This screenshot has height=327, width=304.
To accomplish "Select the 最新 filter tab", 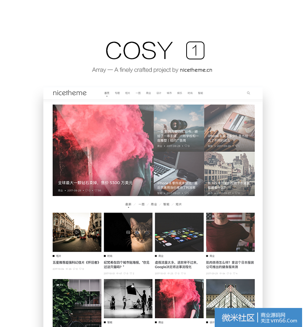I will (x=128, y=204).
